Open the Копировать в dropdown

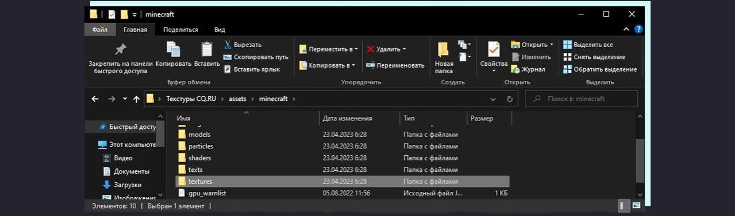coord(327,65)
